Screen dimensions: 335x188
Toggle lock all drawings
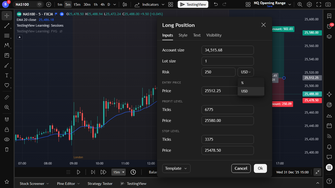(x=7, y=130)
